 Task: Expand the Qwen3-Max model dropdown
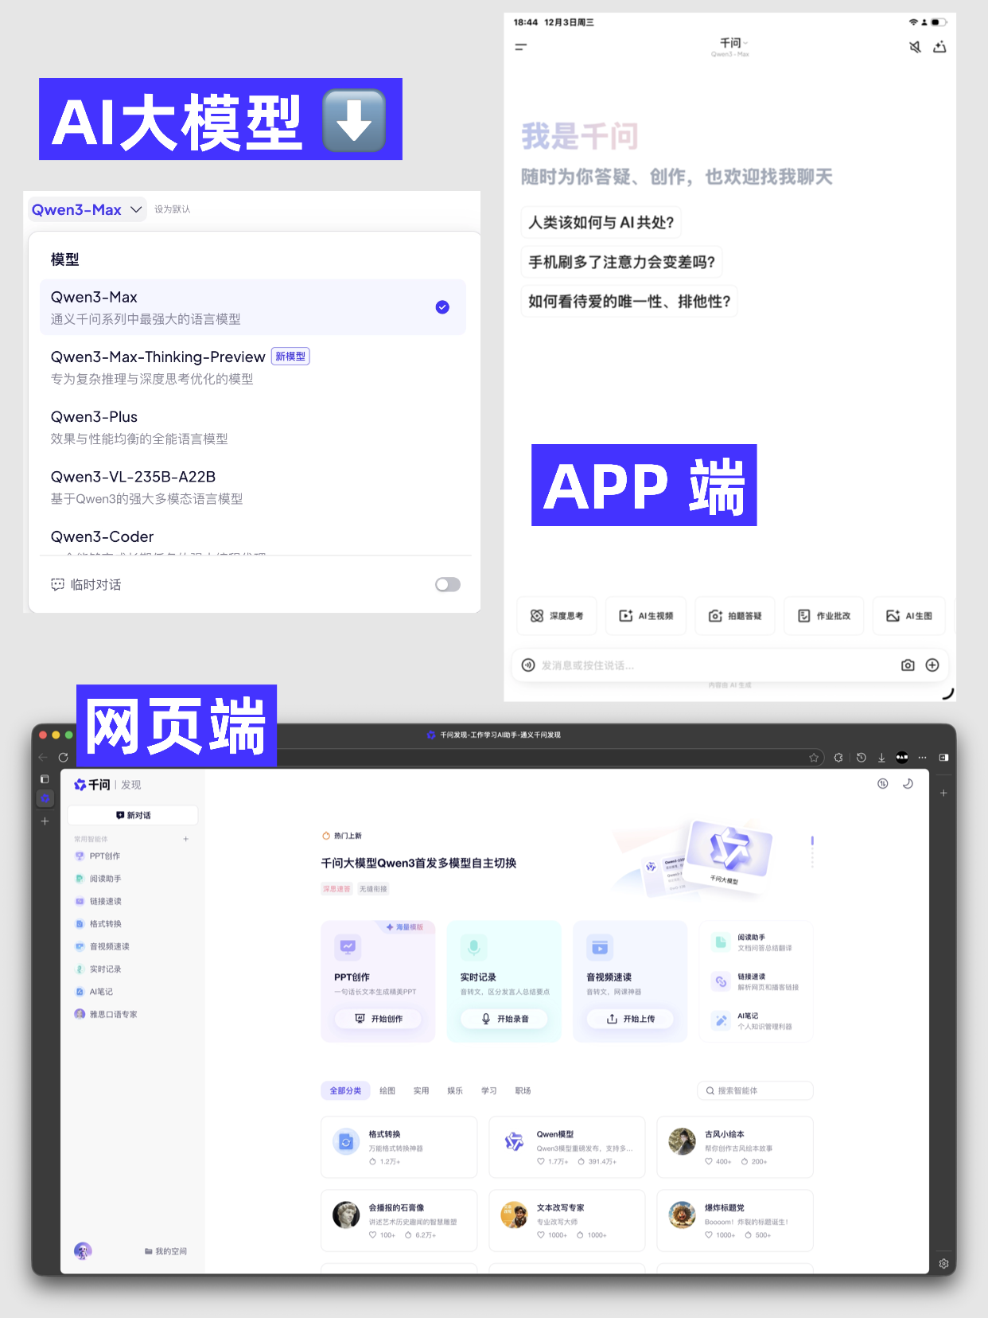pyautogui.click(x=87, y=209)
